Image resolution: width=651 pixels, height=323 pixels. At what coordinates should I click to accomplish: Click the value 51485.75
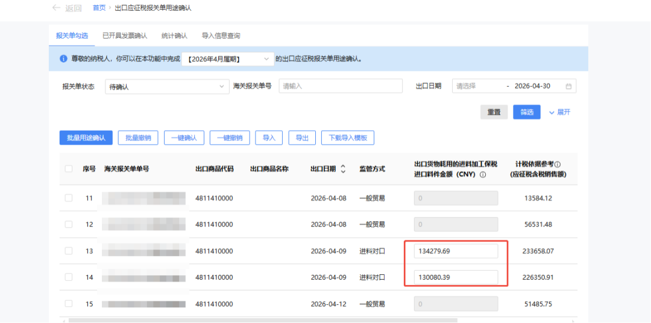pos(538,304)
